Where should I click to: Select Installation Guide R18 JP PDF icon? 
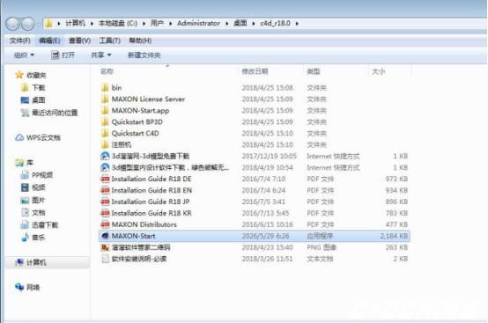(105, 202)
